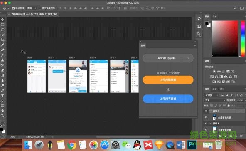Select the Eyedropper tool

pyautogui.click(x=2, y=45)
